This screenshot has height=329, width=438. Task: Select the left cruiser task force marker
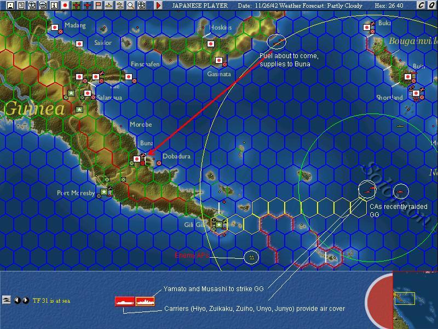tap(367, 190)
